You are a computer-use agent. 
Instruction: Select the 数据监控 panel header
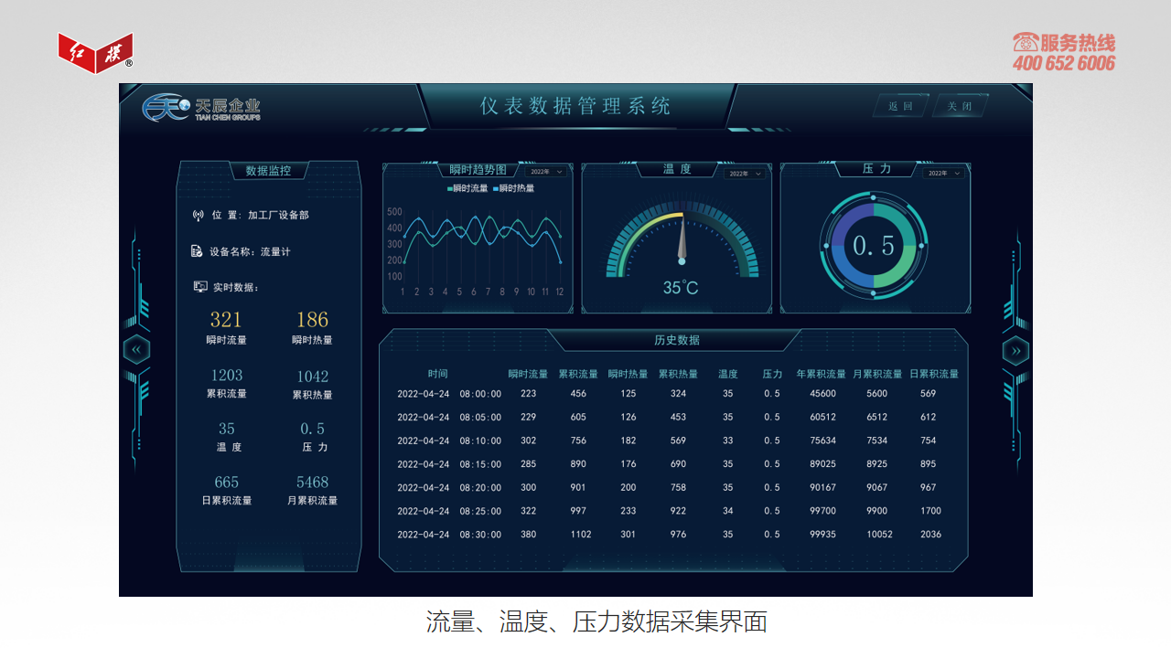pyautogui.click(x=268, y=171)
